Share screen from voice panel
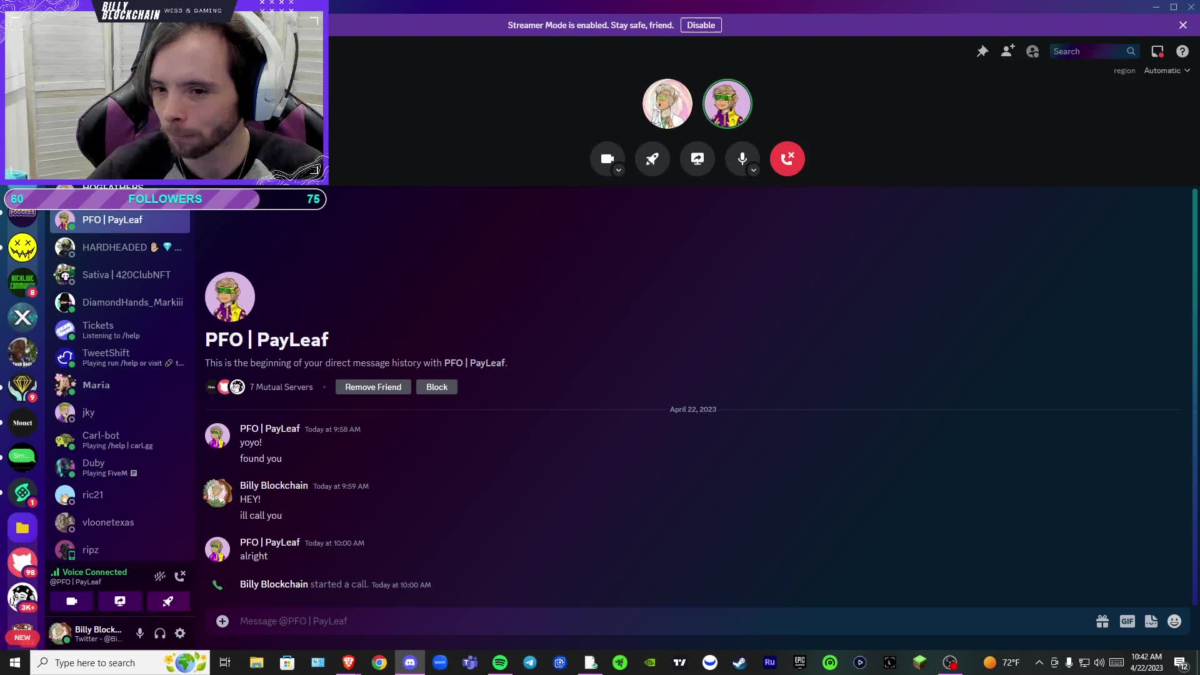The height and width of the screenshot is (675, 1200). 120,601
